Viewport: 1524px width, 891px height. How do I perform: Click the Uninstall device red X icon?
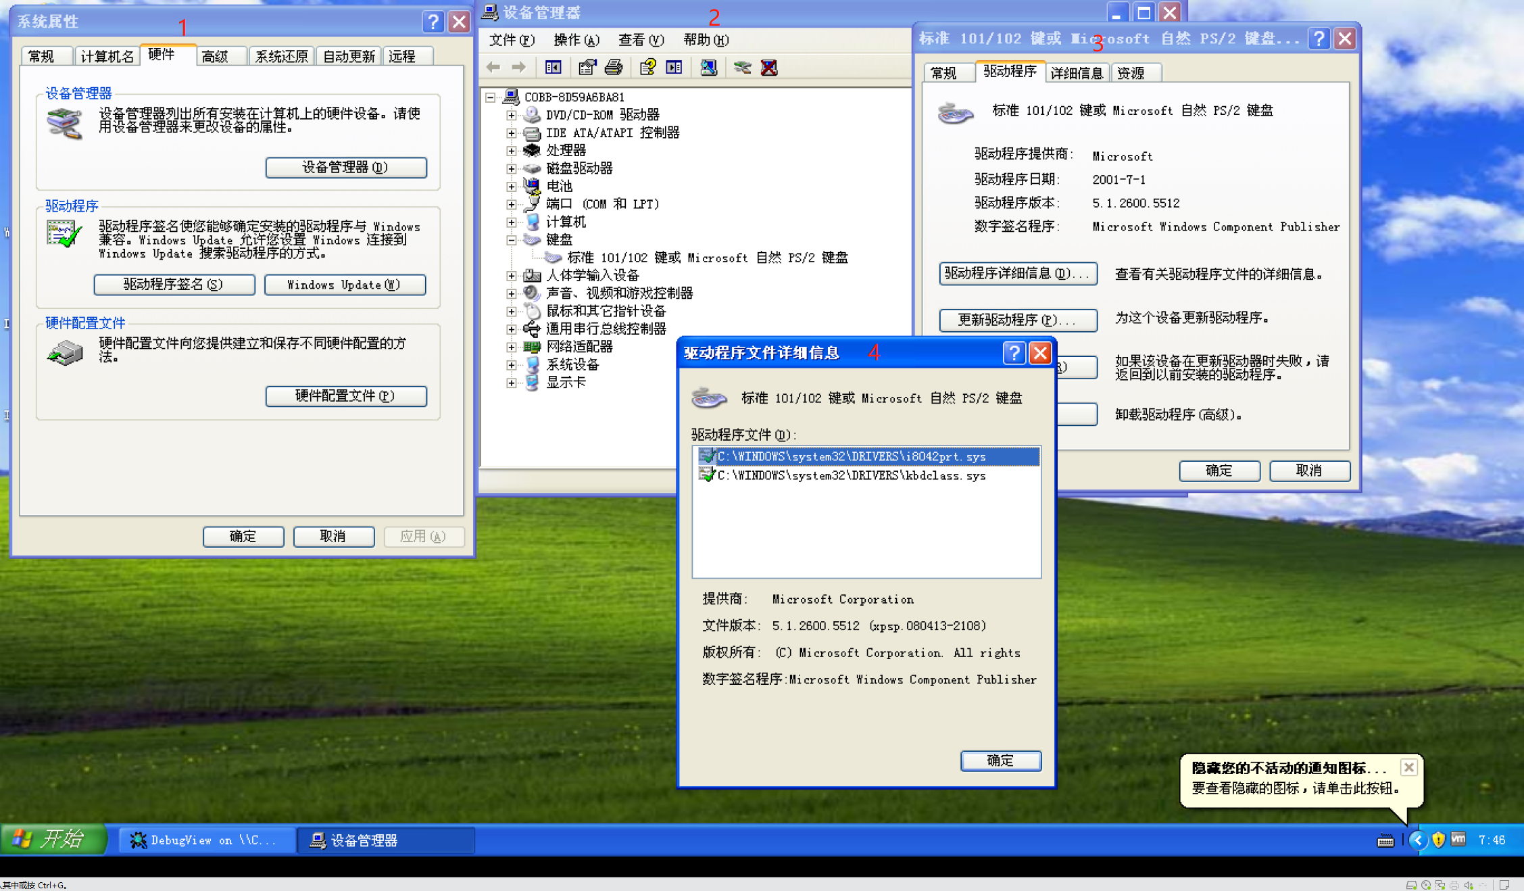click(769, 67)
